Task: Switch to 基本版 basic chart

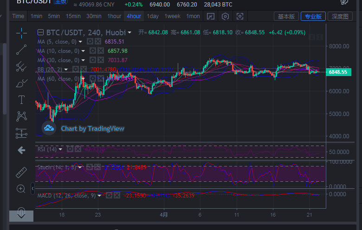Action: click(x=286, y=16)
